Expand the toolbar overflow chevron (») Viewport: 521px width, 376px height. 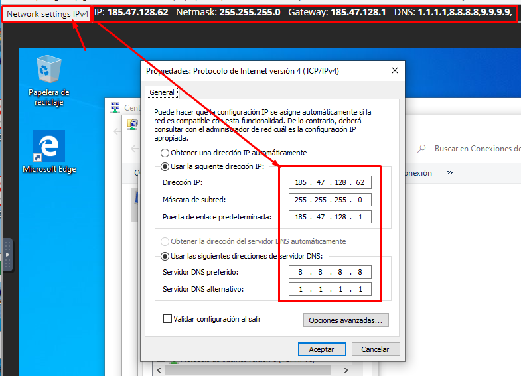pos(450,173)
